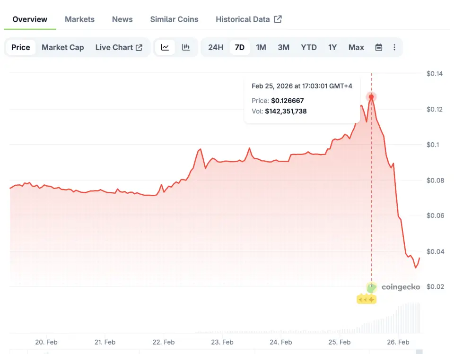Show the 24H price chart
Image resolution: width=454 pixels, height=354 pixels.
tap(216, 47)
